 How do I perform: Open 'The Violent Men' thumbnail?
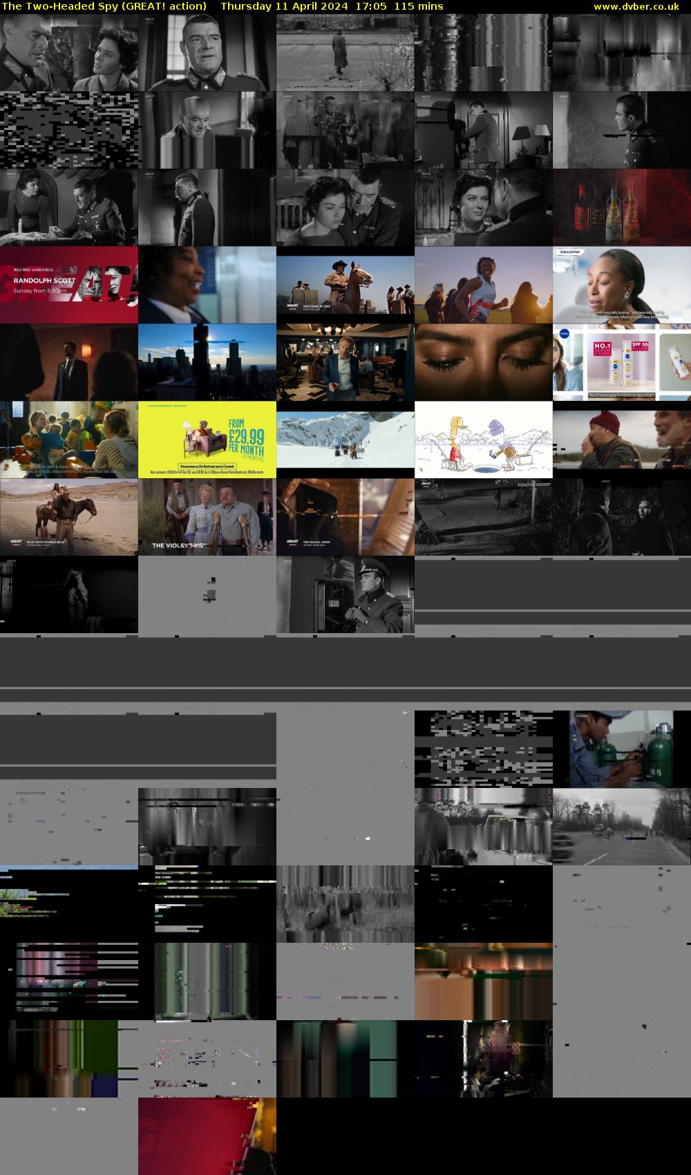pyautogui.click(x=207, y=517)
